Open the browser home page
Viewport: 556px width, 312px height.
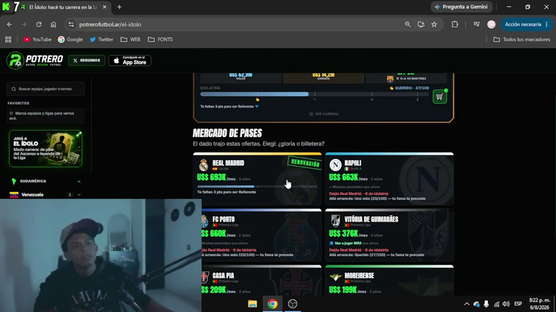tap(53, 25)
